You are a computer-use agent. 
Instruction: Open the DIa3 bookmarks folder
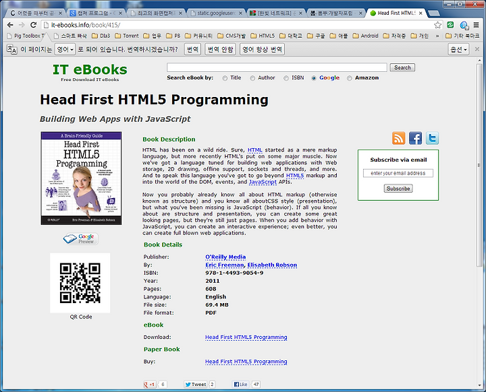101,36
